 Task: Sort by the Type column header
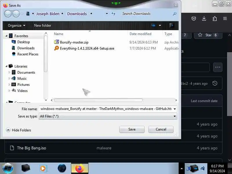click(168, 34)
